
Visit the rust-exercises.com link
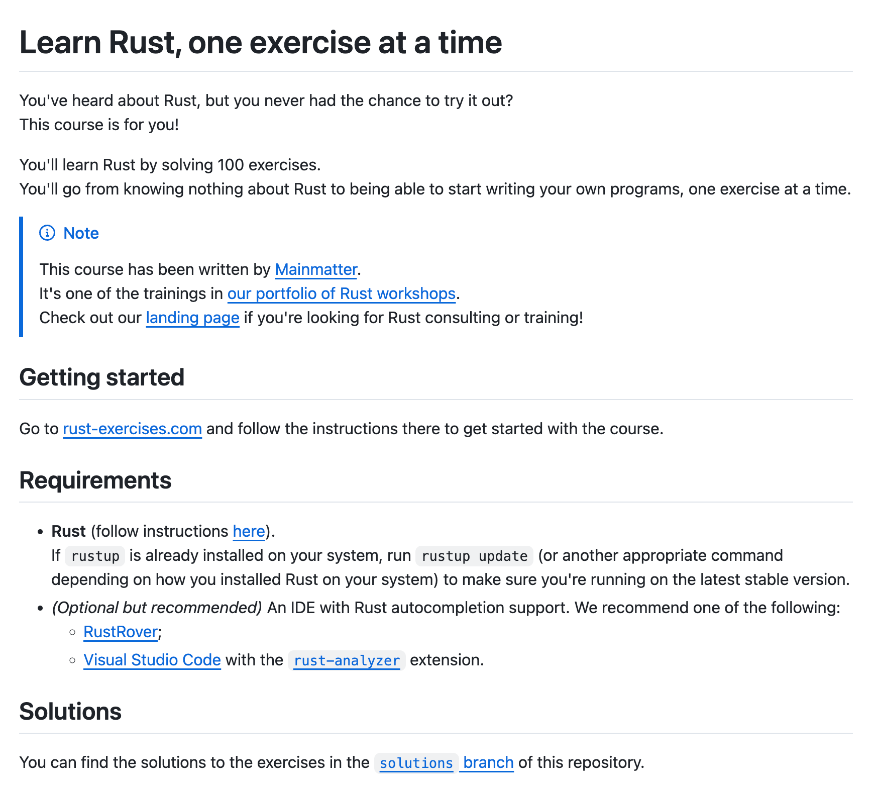[x=132, y=429]
